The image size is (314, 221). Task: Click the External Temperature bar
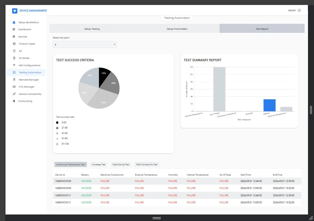286,109
